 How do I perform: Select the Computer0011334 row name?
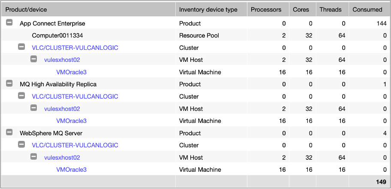click(57, 36)
